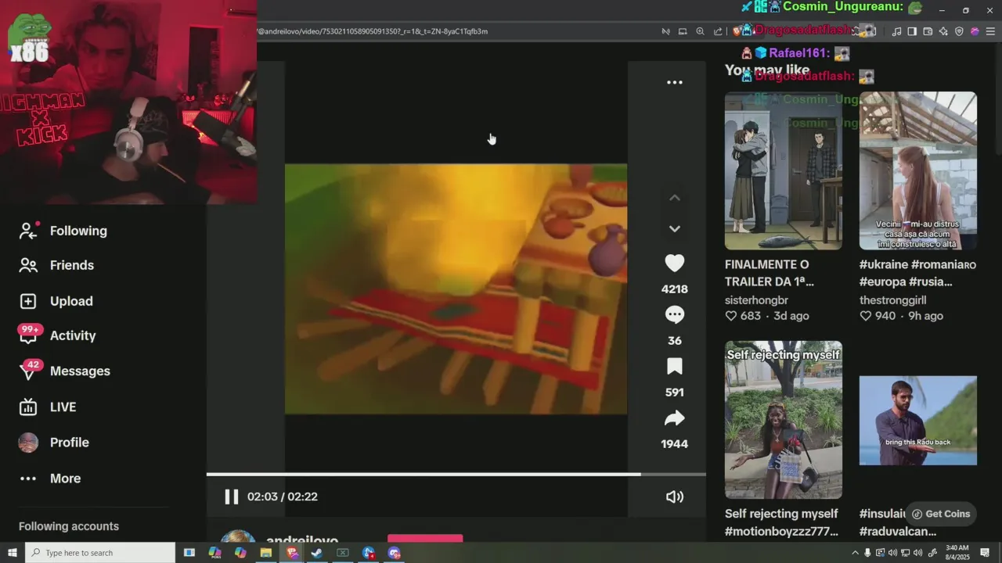Toggle the browser sidebar panel
This screenshot has height=563, width=1002.
pos(912,31)
